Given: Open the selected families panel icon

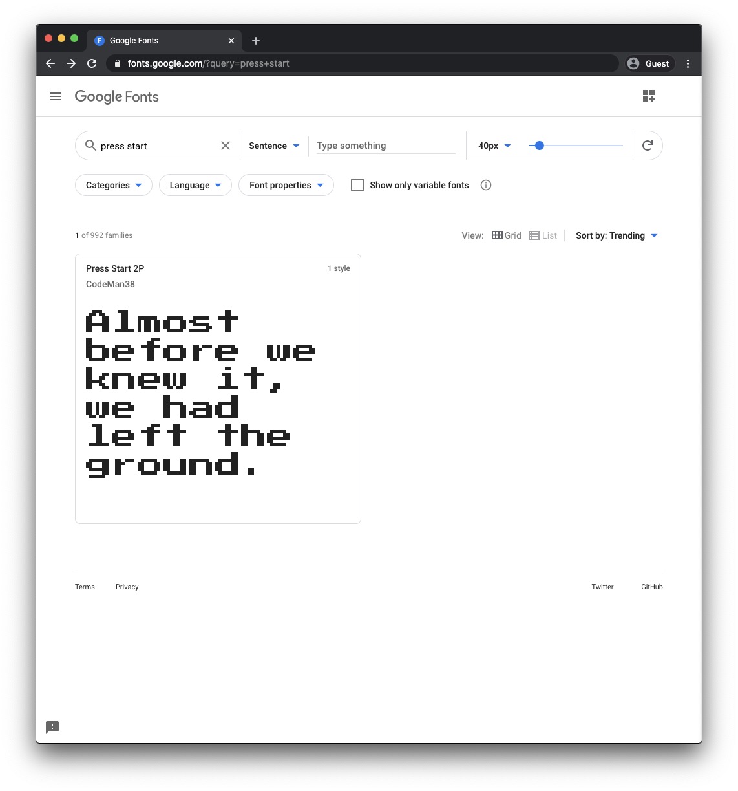Looking at the screenshot, I should click(649, 96).
